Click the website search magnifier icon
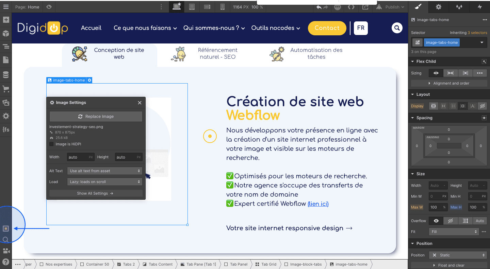 [397, 28]
